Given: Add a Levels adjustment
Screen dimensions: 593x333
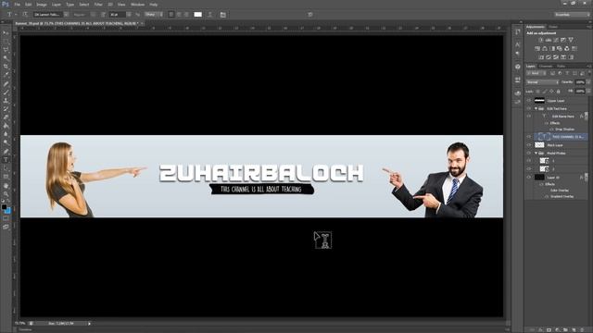Looking at the screenshot, I should pos(549,40).
